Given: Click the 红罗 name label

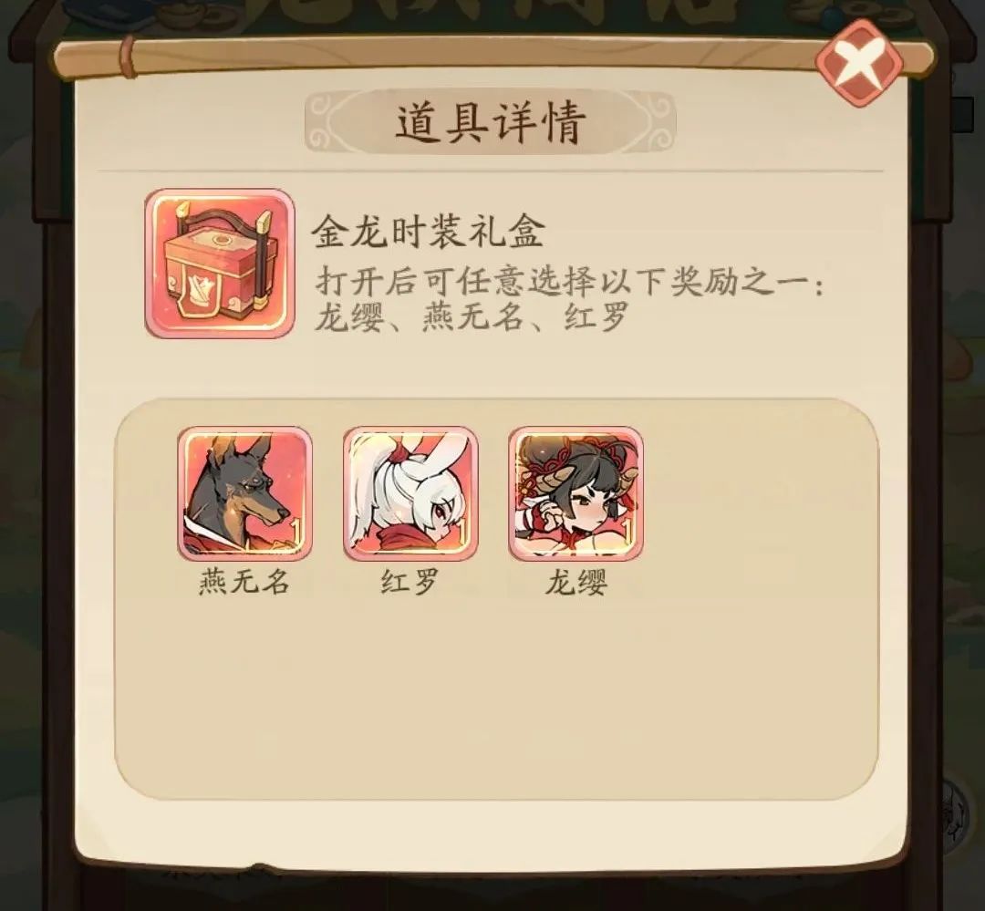Looking at the screenshot, I should (x=410, y=583).
